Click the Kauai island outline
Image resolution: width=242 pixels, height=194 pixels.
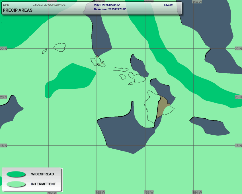pos(60,47)
